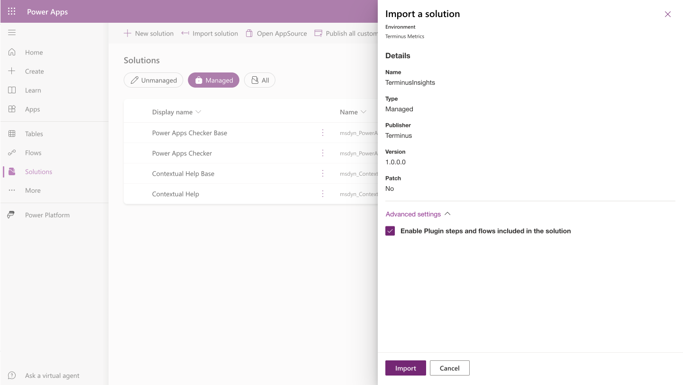Click the Power Platform icon
Image resolution: width=683 pixels, height=385 pixels.
12,215
